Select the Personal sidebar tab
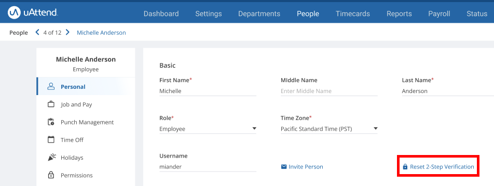The width and height of the screenshot is (494, 186). (x=86, y=87)
